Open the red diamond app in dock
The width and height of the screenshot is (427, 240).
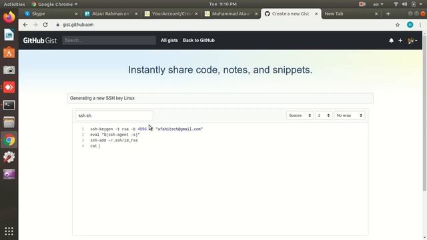[9, 87]
